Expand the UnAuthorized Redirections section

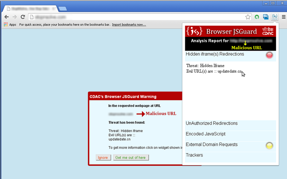click(x=230, y=125)
